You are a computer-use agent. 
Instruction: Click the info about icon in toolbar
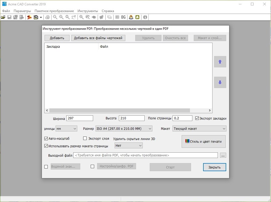(x=145, y=17)
